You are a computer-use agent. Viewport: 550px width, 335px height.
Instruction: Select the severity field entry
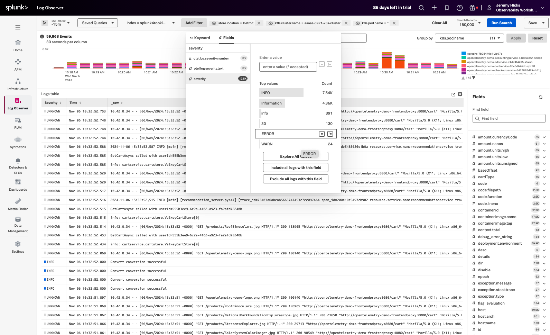pyautogui.click(x=218, y=79)
